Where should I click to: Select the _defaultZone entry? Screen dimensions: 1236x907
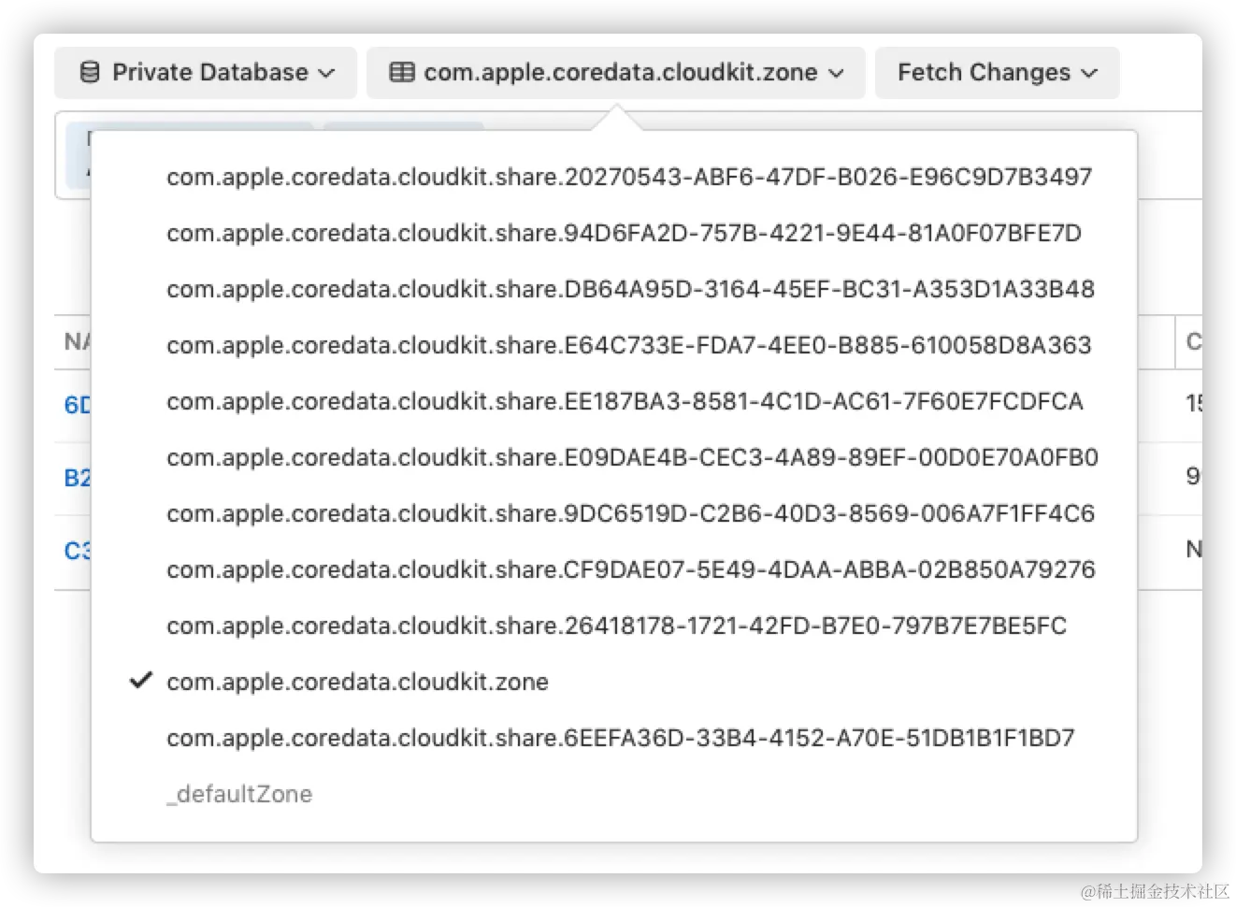point(239,794)
